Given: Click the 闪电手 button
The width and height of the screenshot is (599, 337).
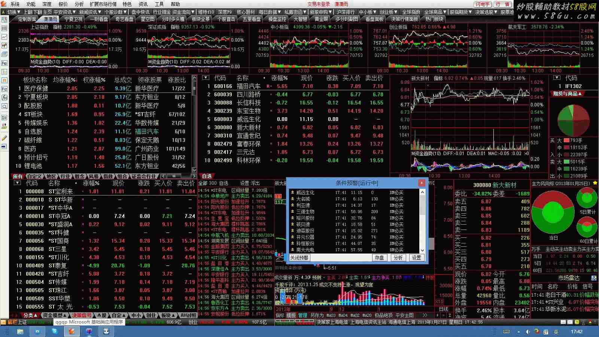Looking at the screenshot, I should tap(483, 4).
